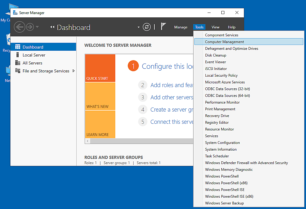Click the Local Server icon
Image resolution: width=306 pixels, height=209 pixels.
click(x=17, y=55)
